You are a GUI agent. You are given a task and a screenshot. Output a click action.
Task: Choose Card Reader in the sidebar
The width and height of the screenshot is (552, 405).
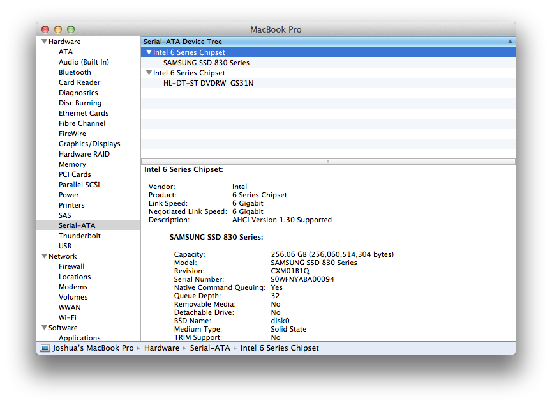(80, 82)
